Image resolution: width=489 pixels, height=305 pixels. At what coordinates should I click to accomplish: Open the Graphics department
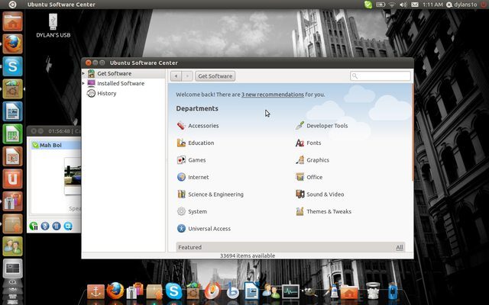pos(313,160)
